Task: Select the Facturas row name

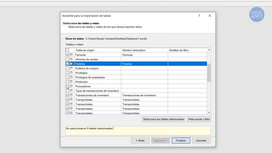Action: click(80, 55)
